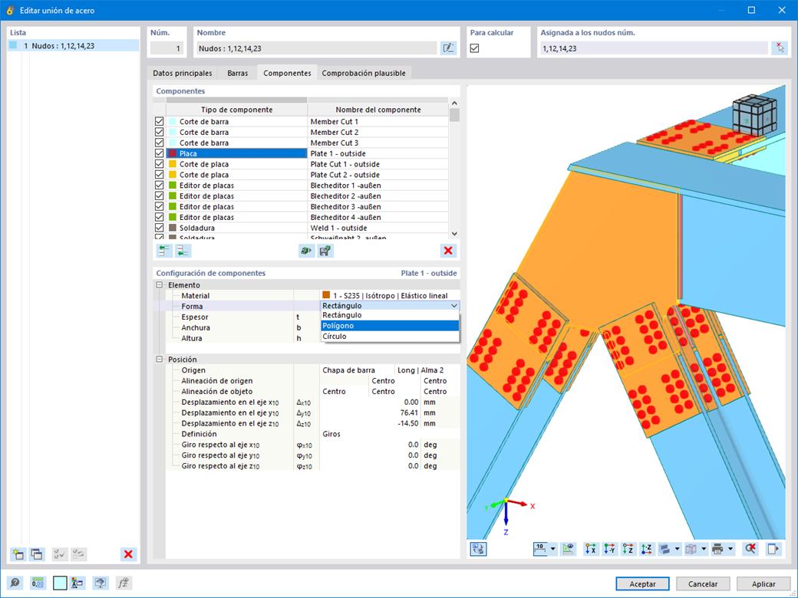Screen dimensions: 798x598
Task: Click the Placa row dark red swatch
Action: point(173,153)
